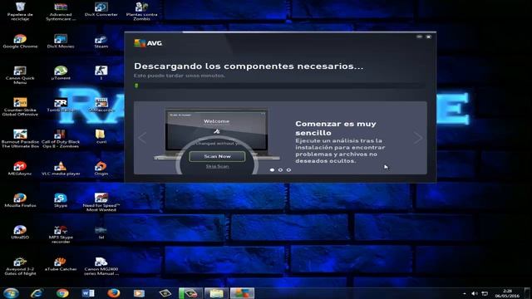Open the curri folder on desktop
Viewport: 532px width, 299px height.
pos(101,136)
